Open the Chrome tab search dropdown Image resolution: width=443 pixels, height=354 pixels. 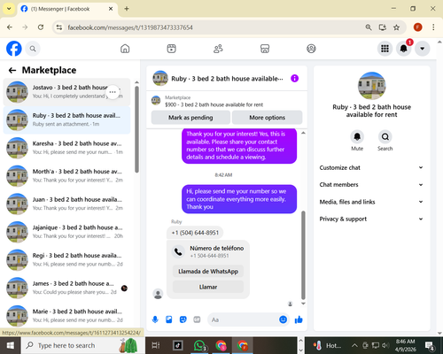(x=9, y=9)
